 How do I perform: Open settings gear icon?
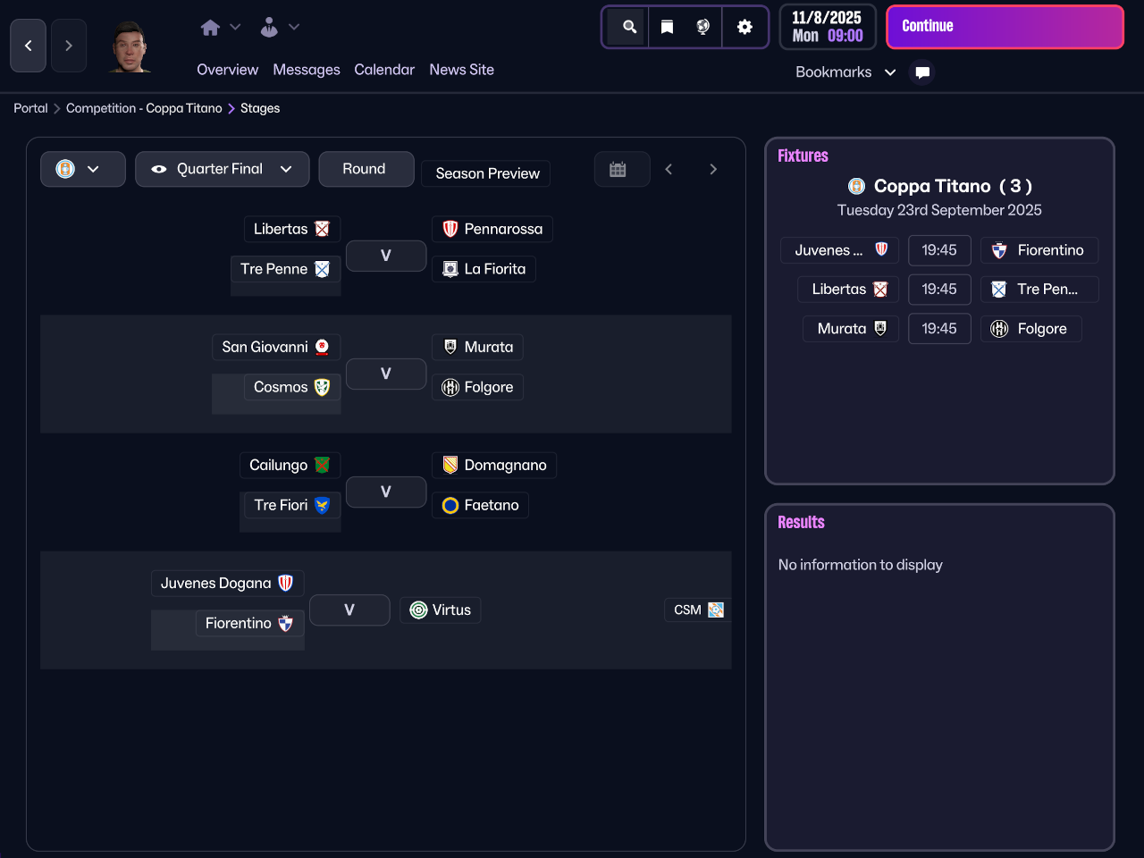(x=744, y=27)
